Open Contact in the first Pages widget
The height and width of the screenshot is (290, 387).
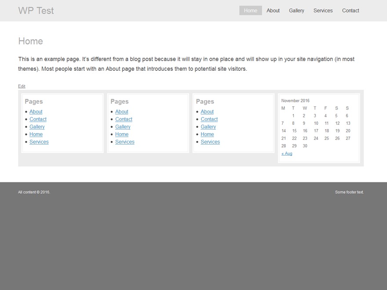coord(38,119)
